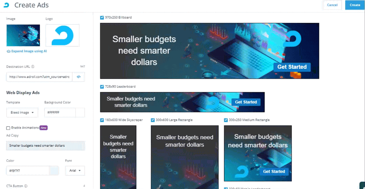
Task: Click the Create button
Action: coord(355,5)
